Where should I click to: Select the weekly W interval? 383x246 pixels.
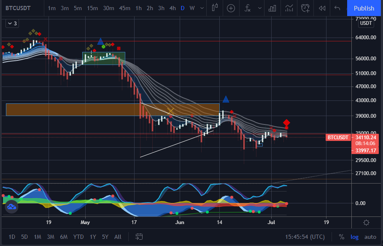pyautogui.click(x=192, y=8)
